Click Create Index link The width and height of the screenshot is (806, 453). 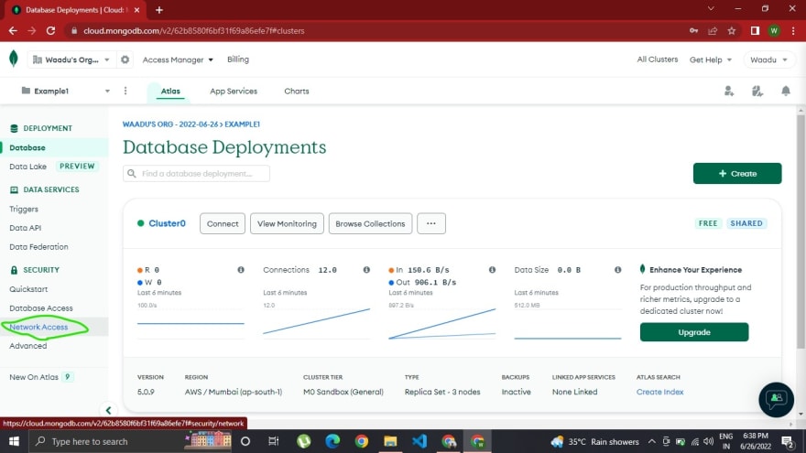(x=659, y=392)
